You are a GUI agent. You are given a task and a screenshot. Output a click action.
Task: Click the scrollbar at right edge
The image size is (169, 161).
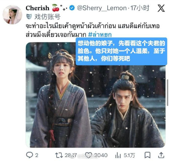tap(167, 93)
